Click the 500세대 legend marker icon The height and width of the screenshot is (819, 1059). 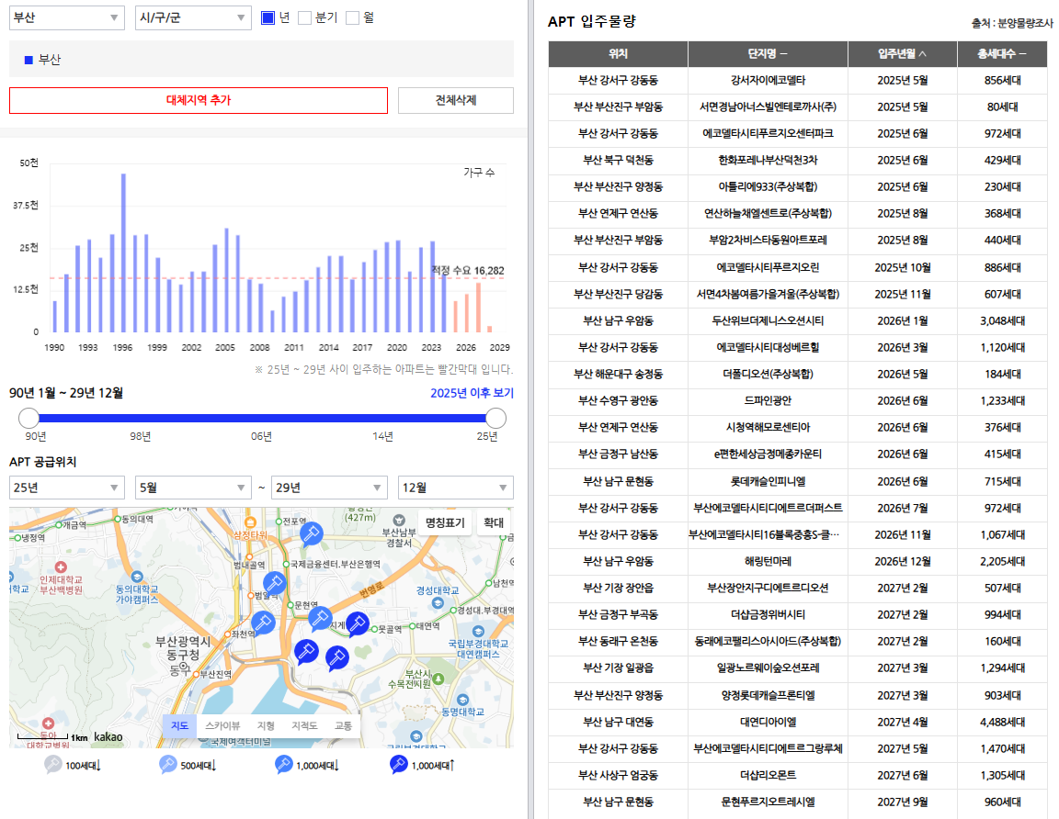click(x=167, y=764)
